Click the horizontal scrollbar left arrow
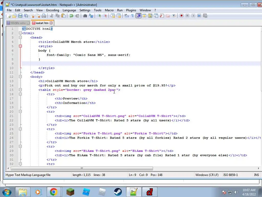The image size is (262, 197). (8, 168)
